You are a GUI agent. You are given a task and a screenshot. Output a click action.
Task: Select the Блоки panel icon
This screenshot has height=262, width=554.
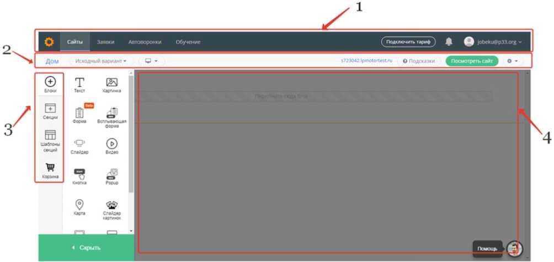[x=50, y=85]
